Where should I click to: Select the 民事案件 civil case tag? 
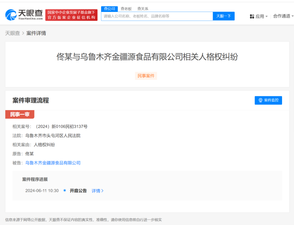tap(146, 76)
